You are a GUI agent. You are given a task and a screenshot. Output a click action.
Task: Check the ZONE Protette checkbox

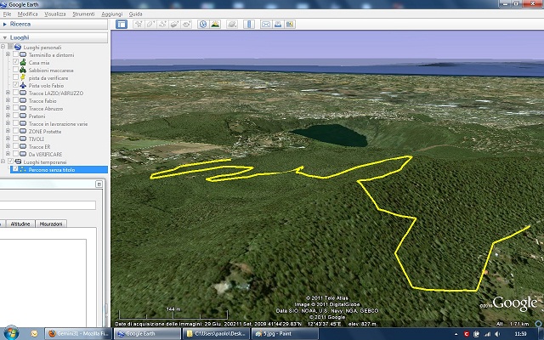(15, 131)
